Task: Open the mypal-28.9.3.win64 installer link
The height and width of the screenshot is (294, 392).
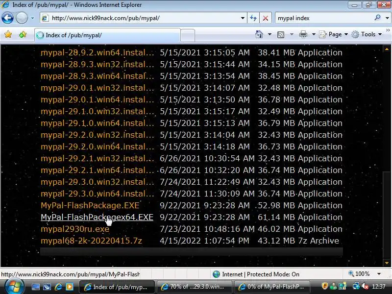Action: tap(97, 76)
